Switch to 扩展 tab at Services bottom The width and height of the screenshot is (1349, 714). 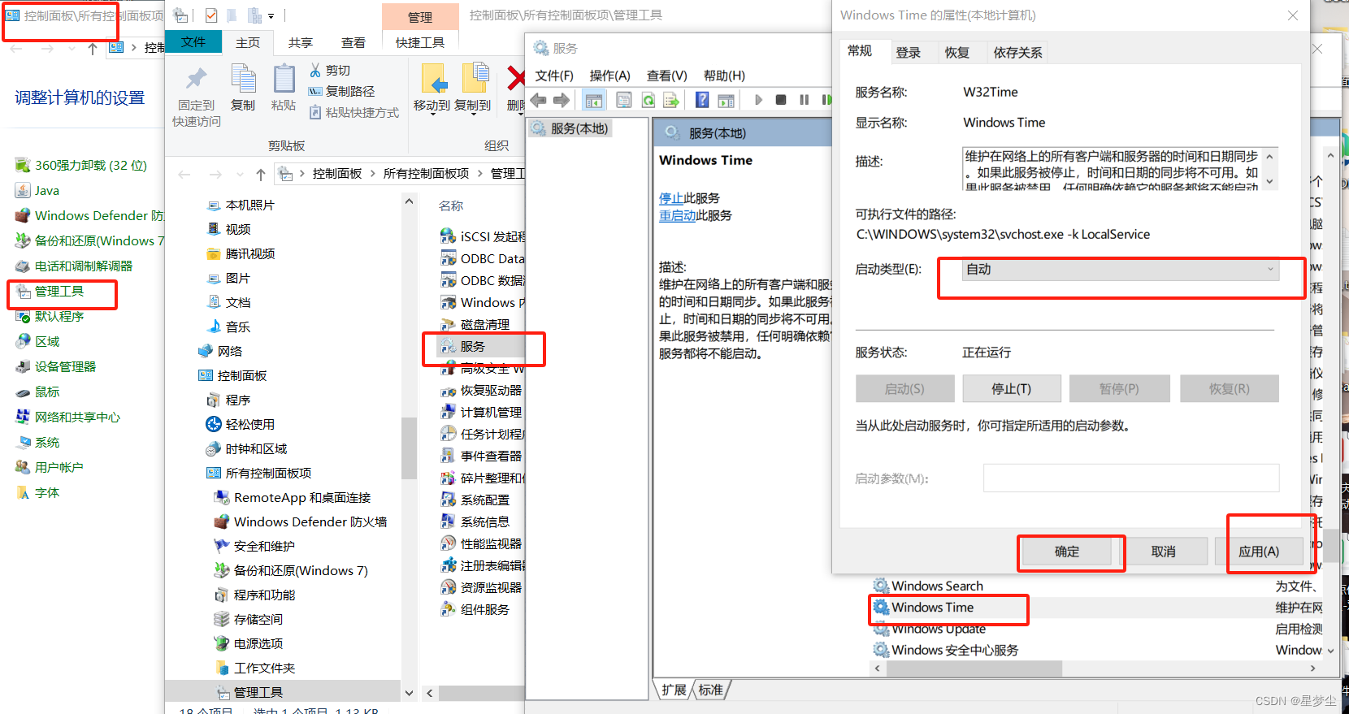click(x=674, y=690)
